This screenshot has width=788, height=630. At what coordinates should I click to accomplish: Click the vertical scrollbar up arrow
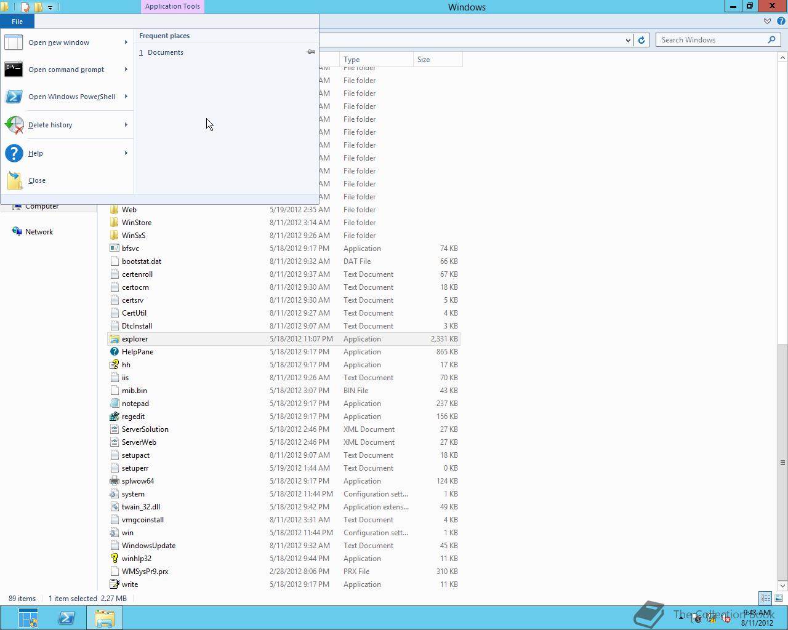click(782, 57)
